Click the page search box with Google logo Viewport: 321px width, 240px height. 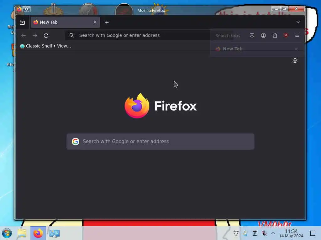click(160, 142)
